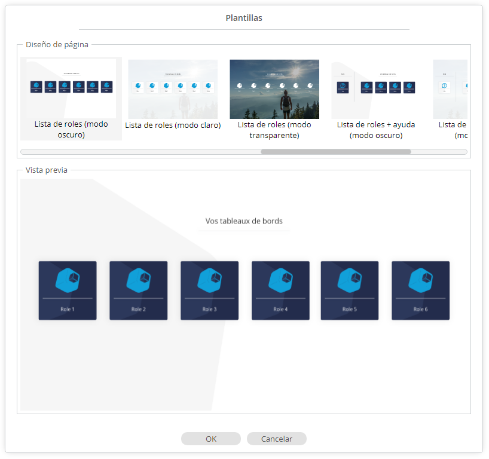Click the Role 3 cube icon in preview
Viewport: 489px width, 459px height.
209,280
